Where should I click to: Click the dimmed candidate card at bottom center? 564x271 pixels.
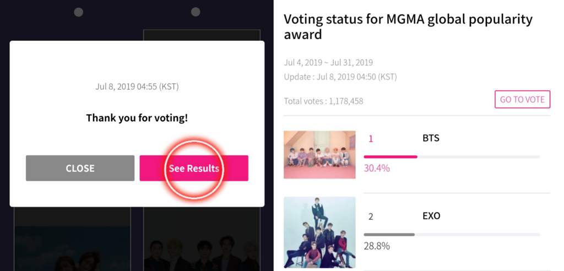(202, 239)
